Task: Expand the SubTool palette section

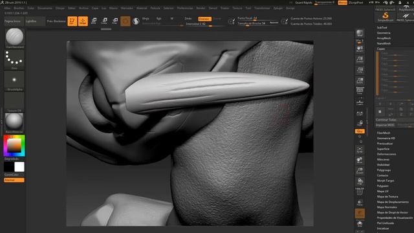Action: tap(382, 27)
